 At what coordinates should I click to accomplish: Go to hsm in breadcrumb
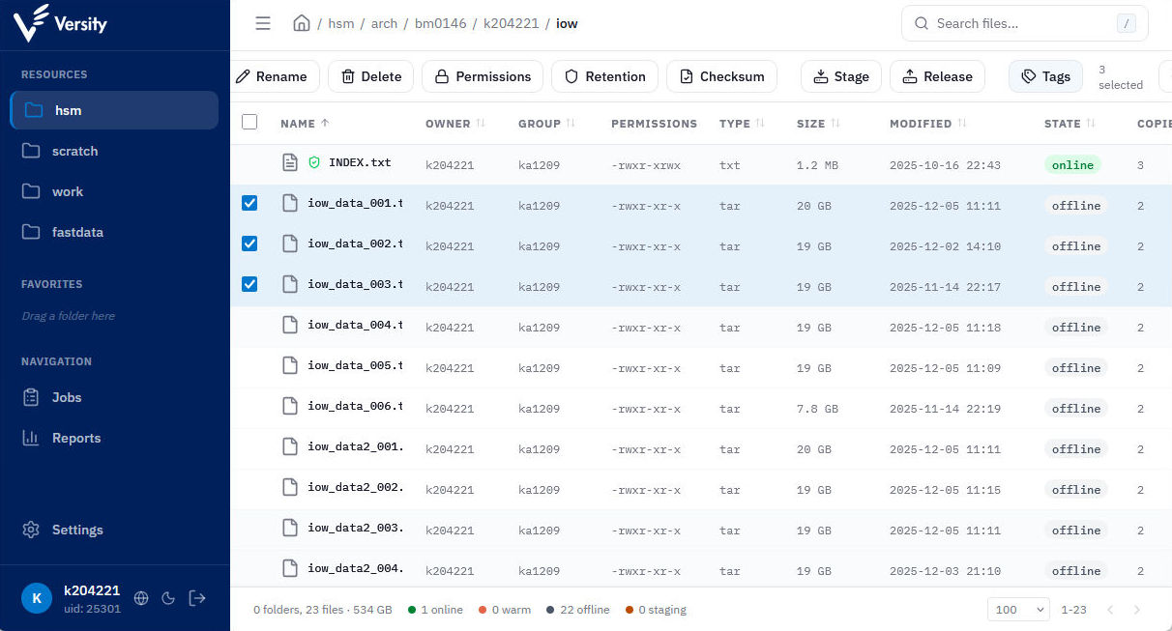[x=341, y=23]
